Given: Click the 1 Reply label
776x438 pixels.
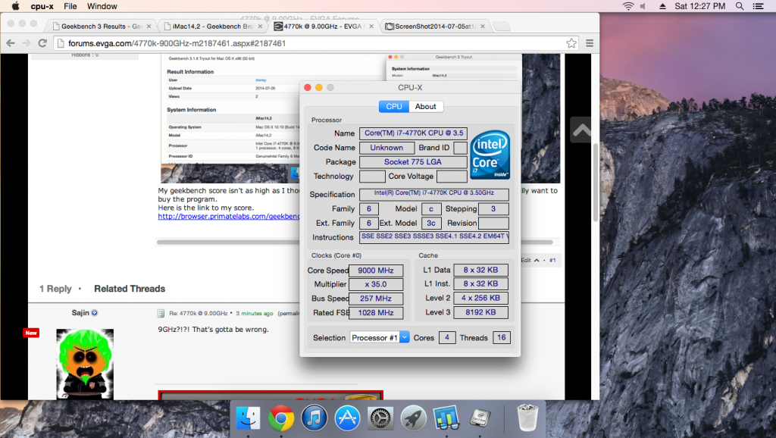Looking at the screenshot, I should pyautogui.click(x=55, y=289).
